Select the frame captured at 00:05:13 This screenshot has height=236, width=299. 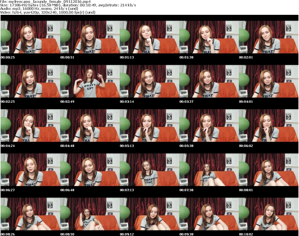coord(149,126)
